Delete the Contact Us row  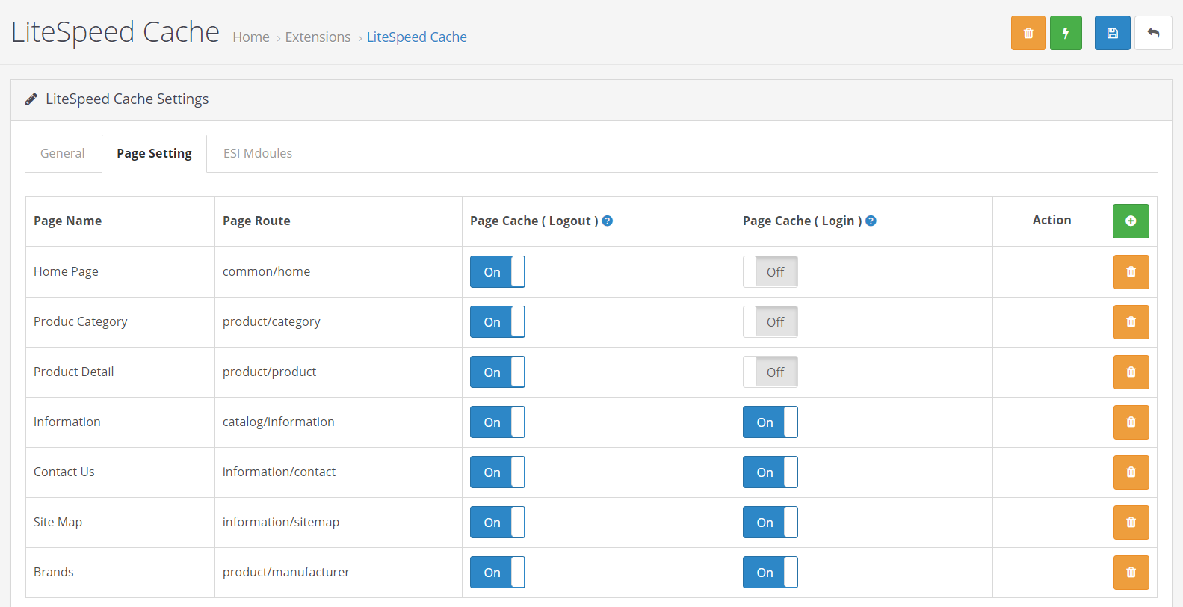1131,472
